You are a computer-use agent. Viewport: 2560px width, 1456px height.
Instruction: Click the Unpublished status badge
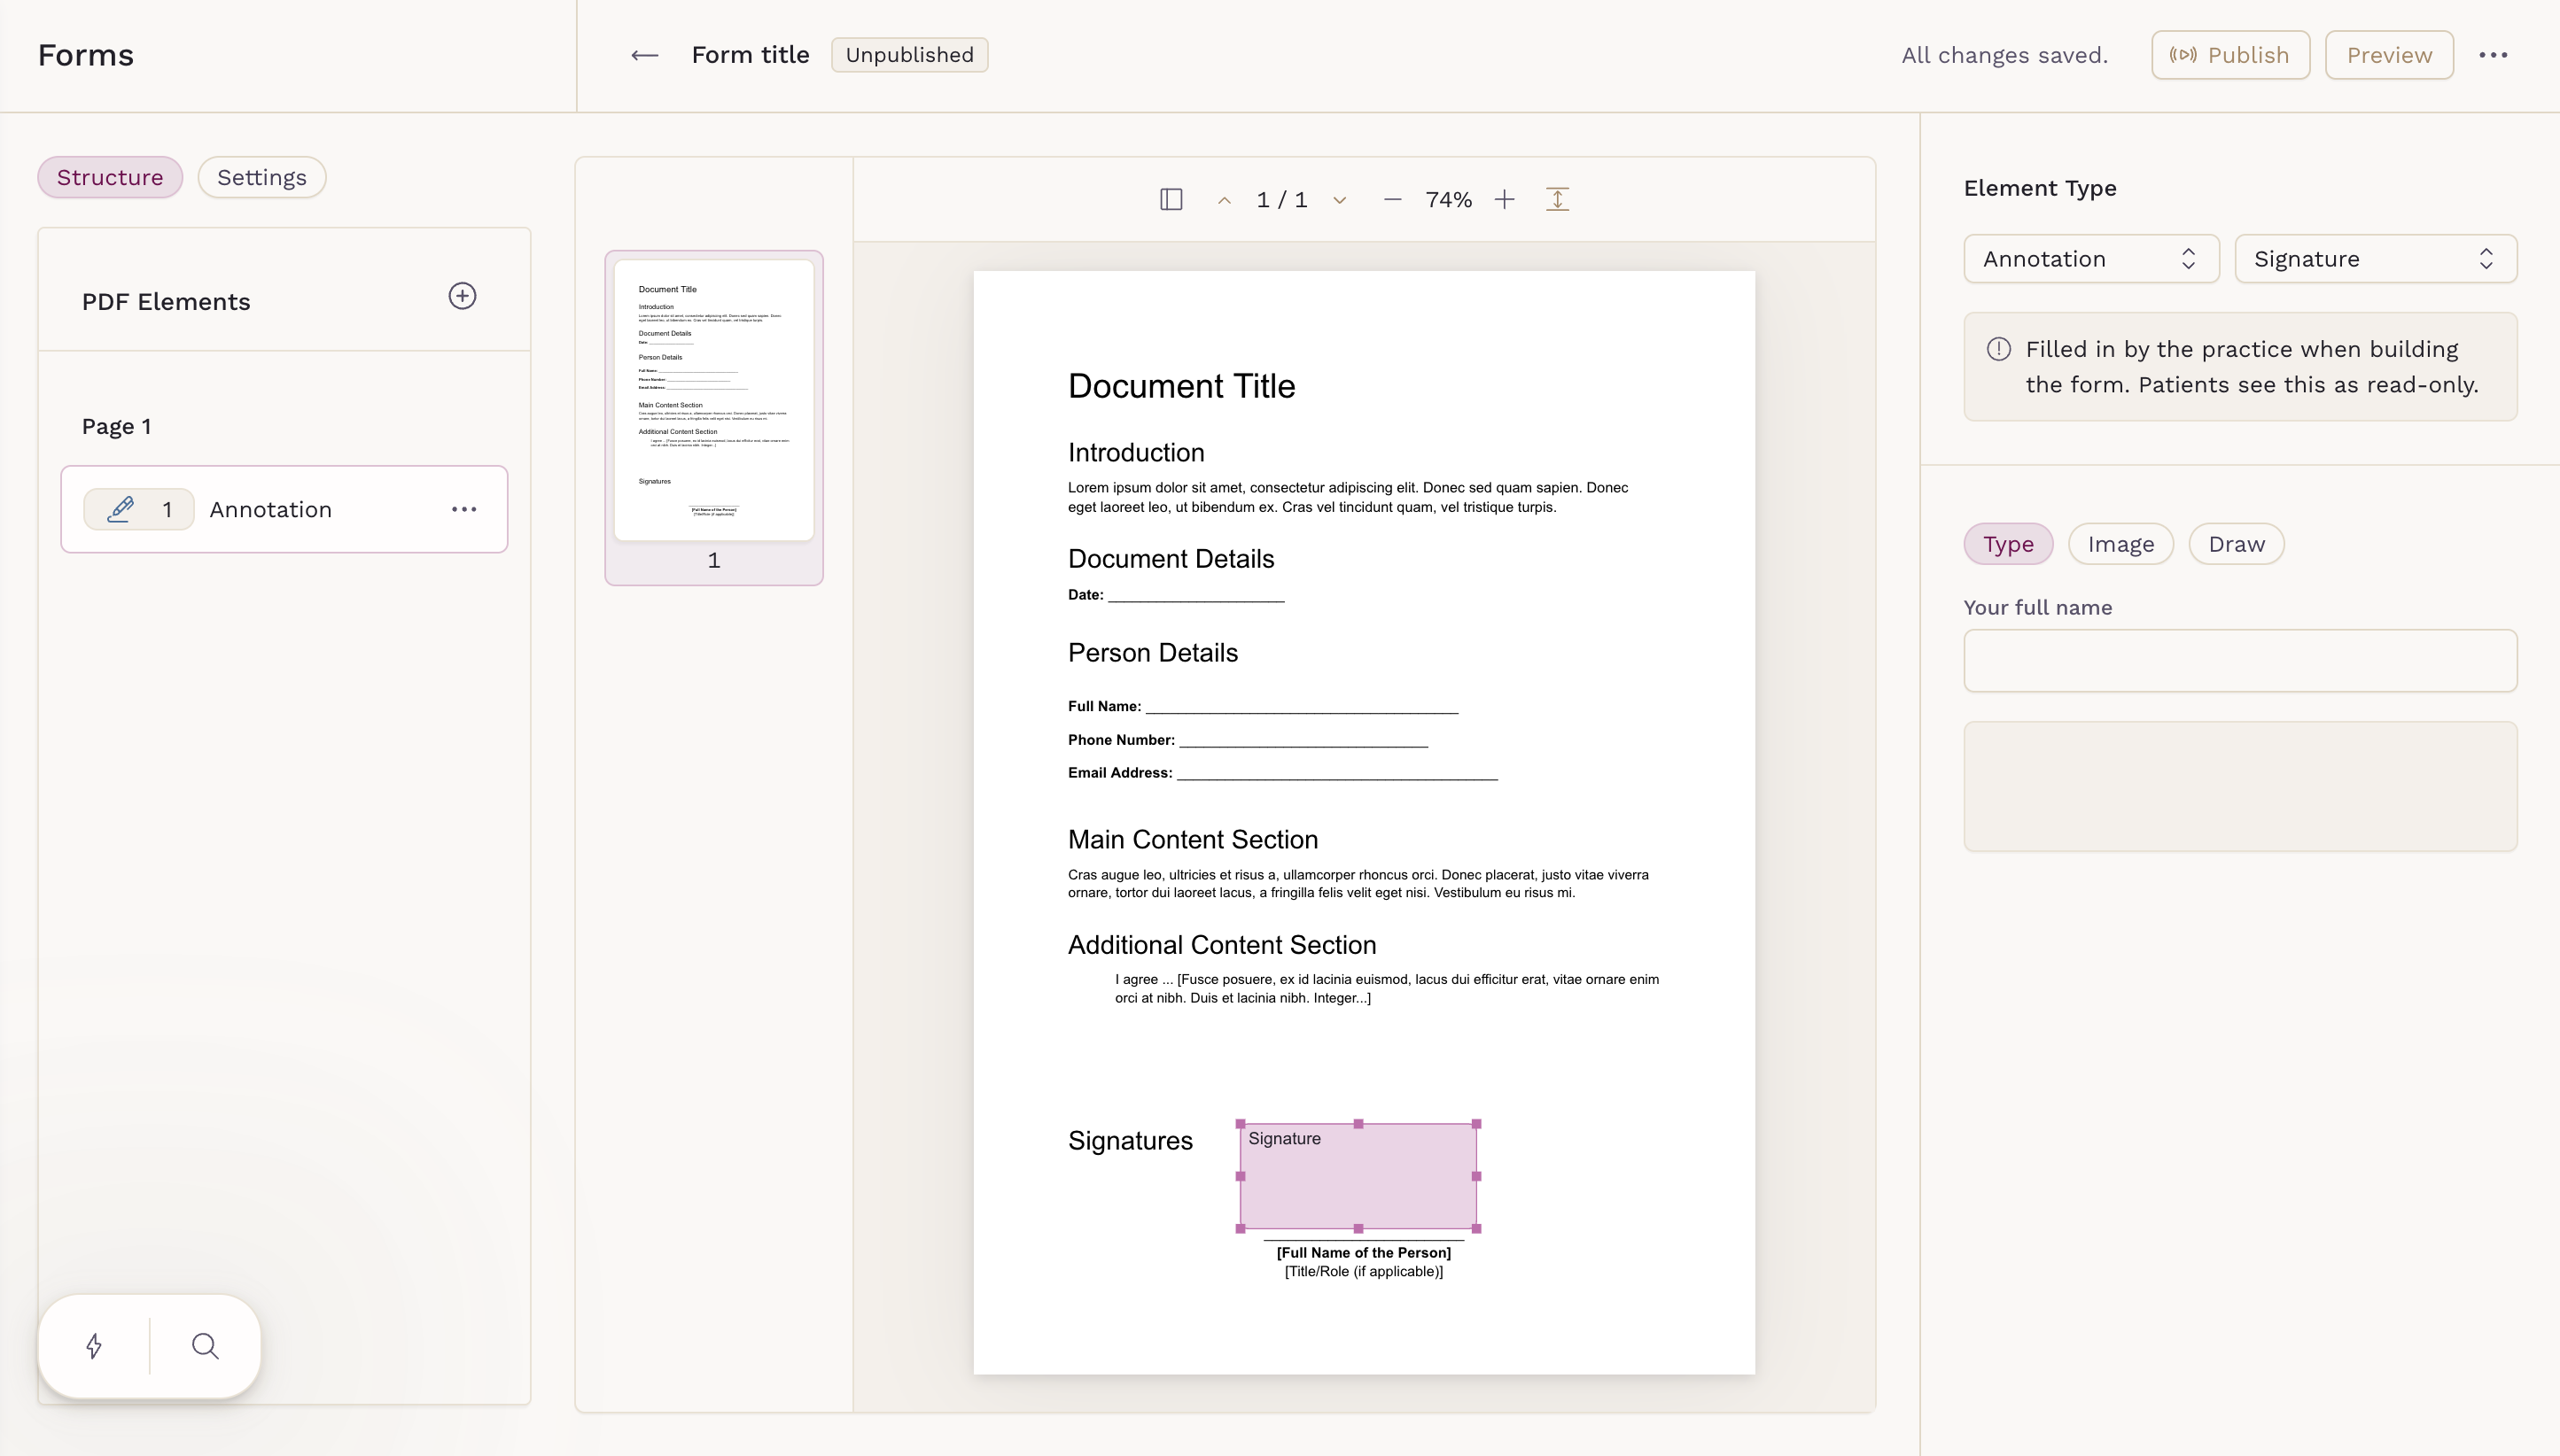[x=909, y=55]
